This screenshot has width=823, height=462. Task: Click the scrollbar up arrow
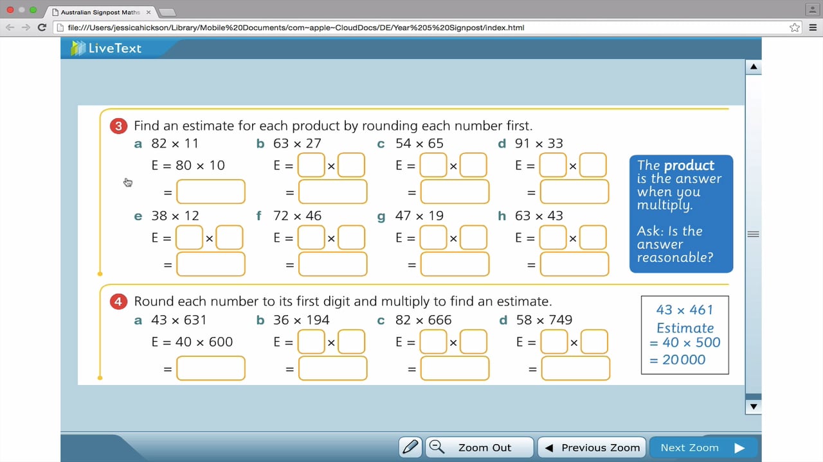[x=754, y=67]
